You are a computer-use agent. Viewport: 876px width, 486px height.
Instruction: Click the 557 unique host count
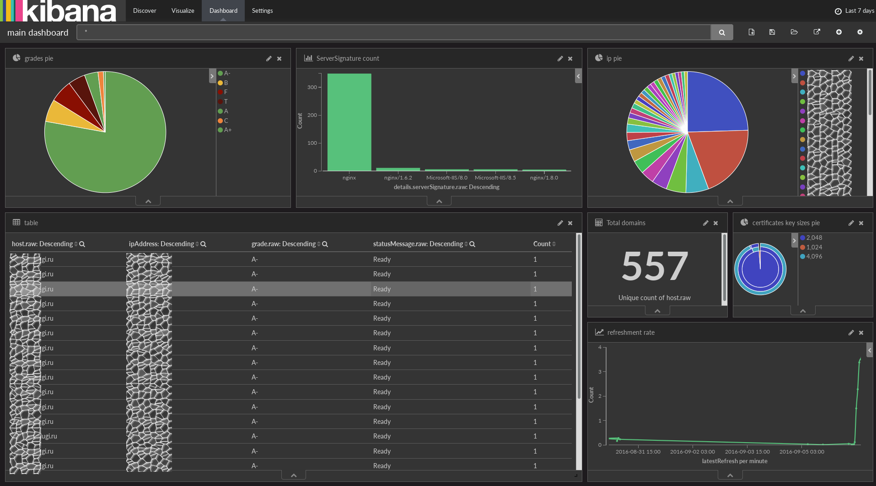coord(655,266)
